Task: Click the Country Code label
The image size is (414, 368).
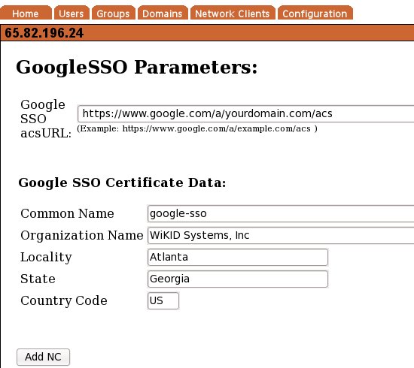Action: point(64,301)
